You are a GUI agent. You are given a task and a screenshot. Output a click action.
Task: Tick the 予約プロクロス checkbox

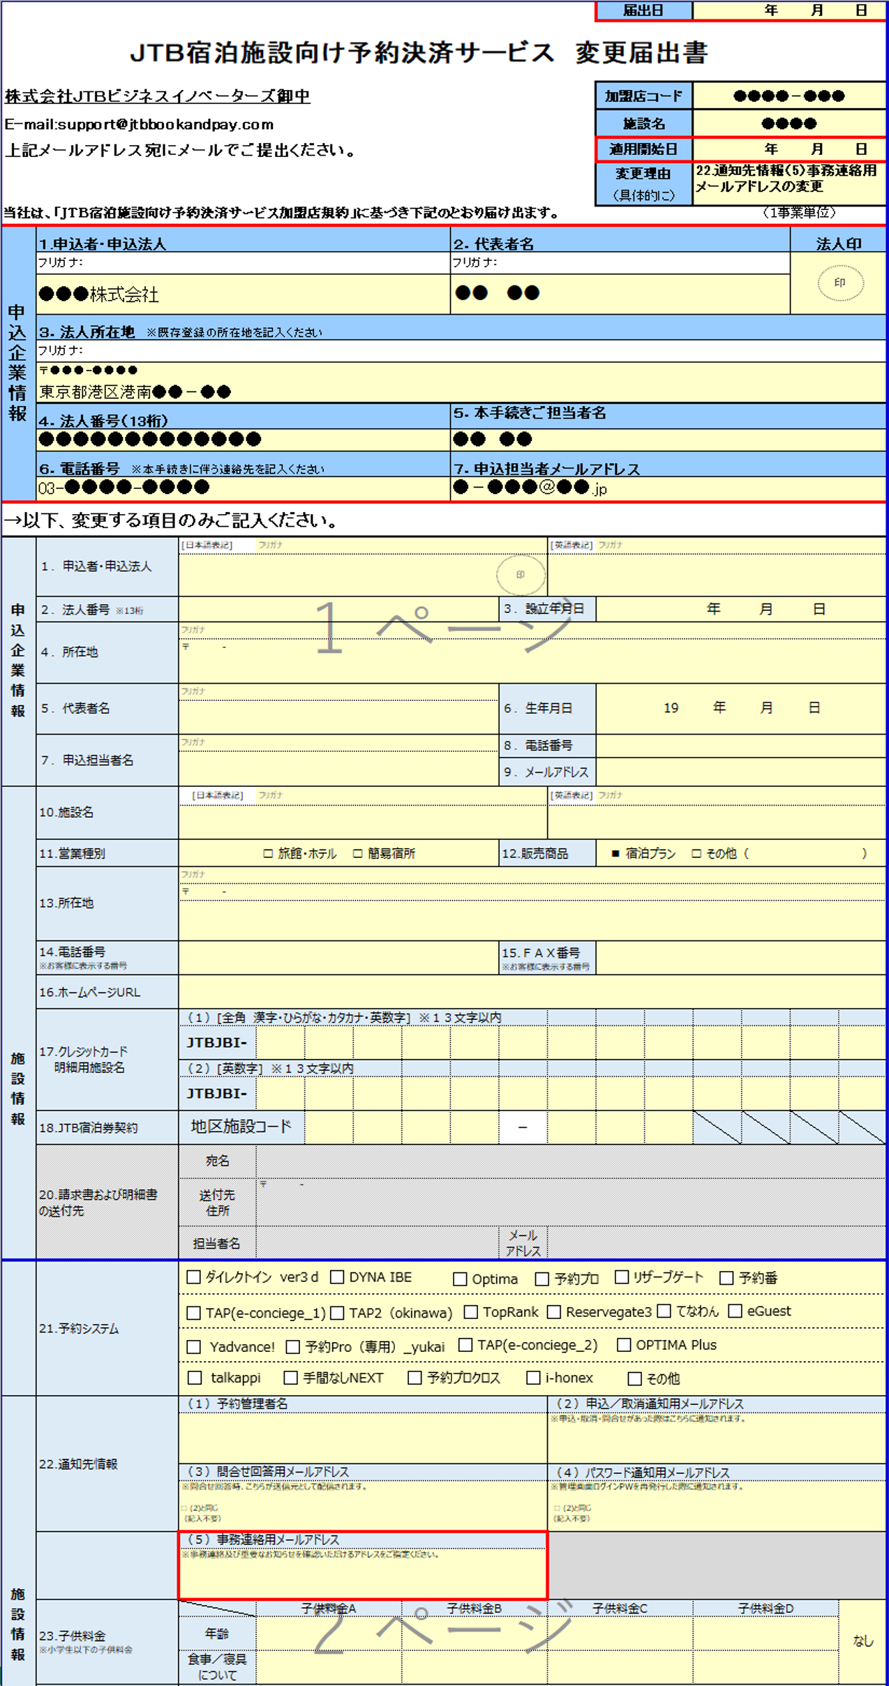pos(414,1378)
